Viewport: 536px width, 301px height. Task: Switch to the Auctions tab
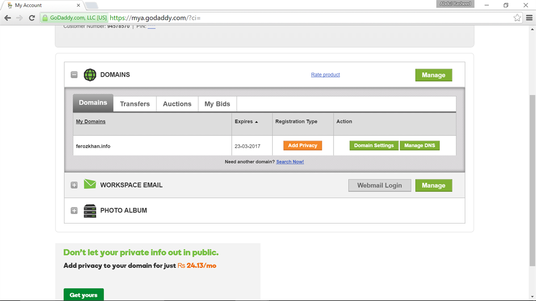[x=177, y=104]
